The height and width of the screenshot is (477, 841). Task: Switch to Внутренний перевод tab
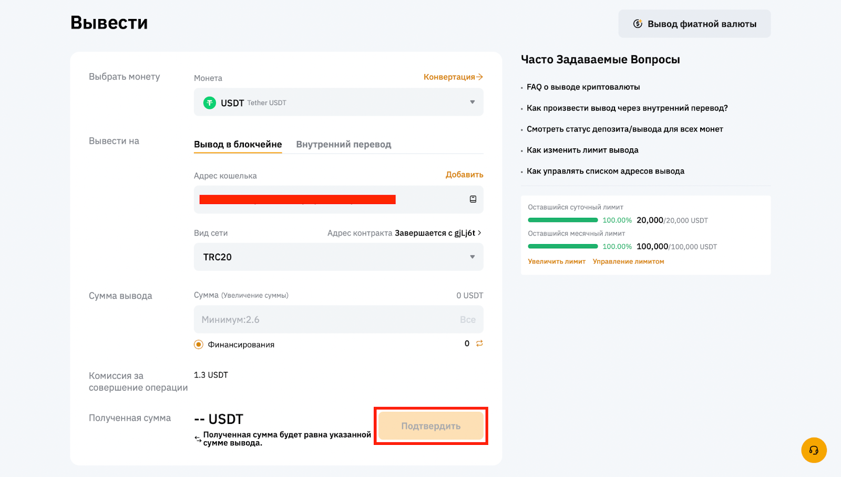point(344,144)
